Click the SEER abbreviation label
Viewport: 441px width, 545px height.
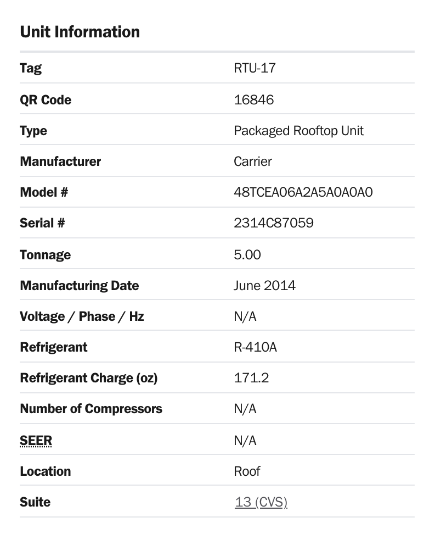tap(36, 441)
